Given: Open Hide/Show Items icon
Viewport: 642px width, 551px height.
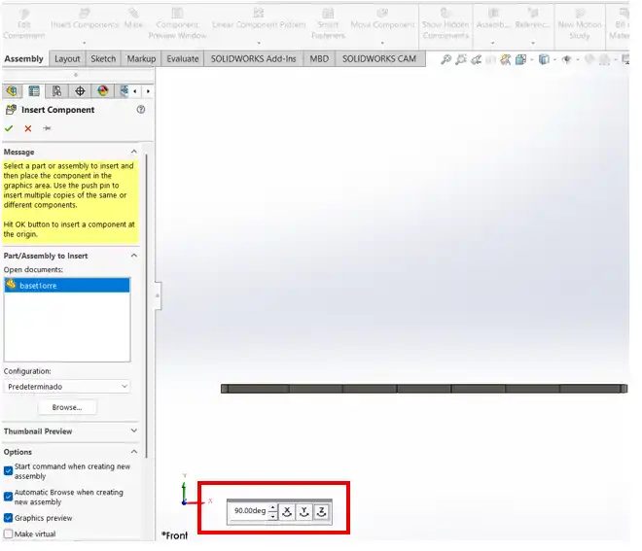Looking at the screenshot, I should coord(567,59).
